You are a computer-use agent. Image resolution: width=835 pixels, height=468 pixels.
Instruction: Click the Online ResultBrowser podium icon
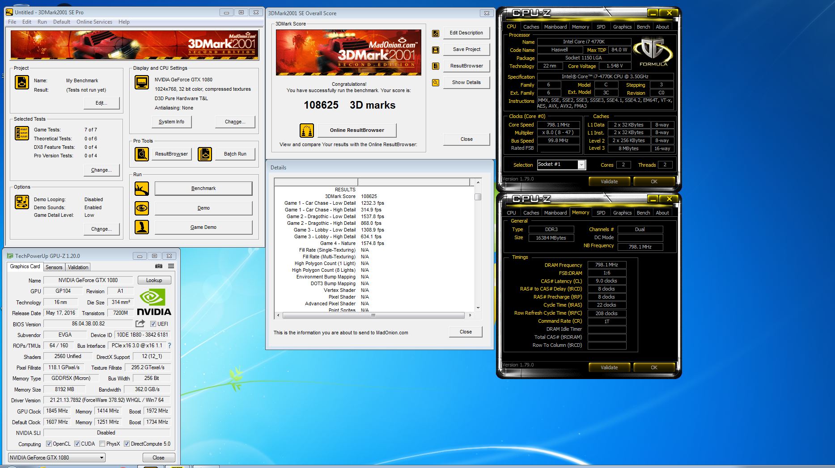307,131
